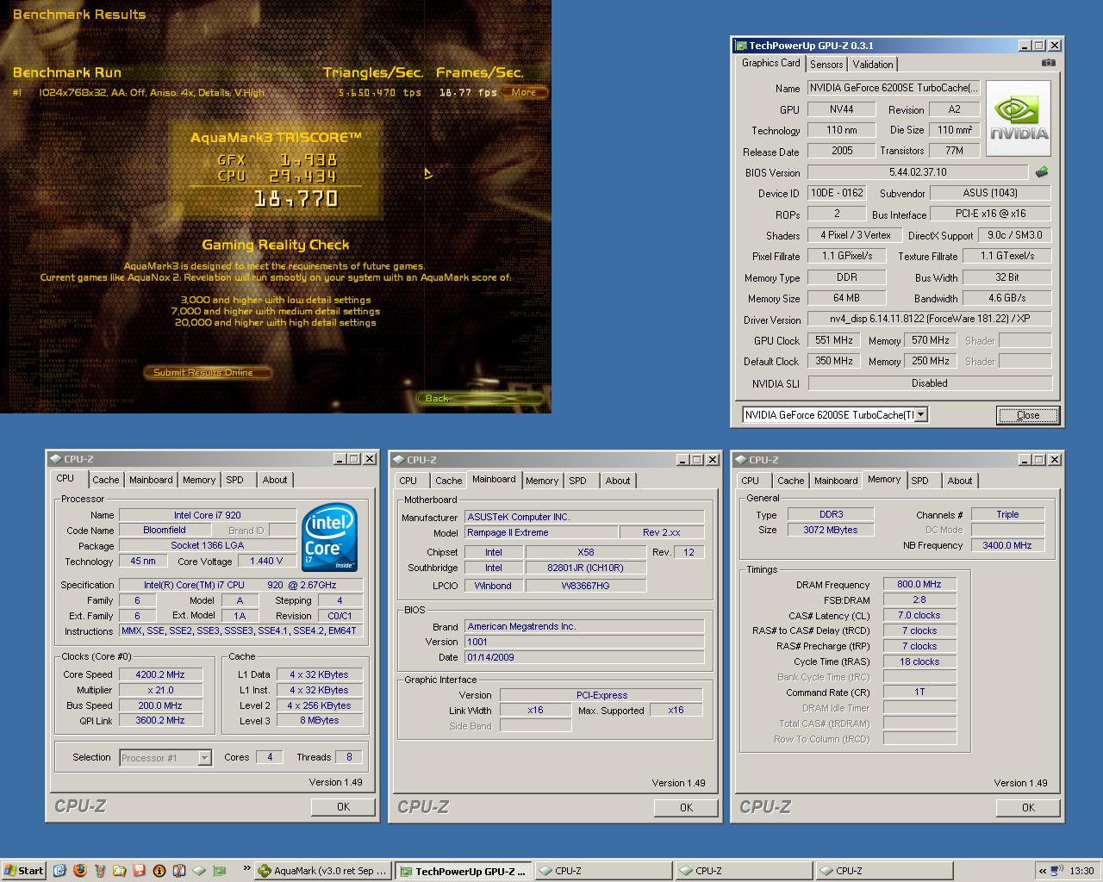The height and width of the screenshot is (882, 1103).
Task: Switch to the AquaMark taskbar button
Action: (321, 871)
